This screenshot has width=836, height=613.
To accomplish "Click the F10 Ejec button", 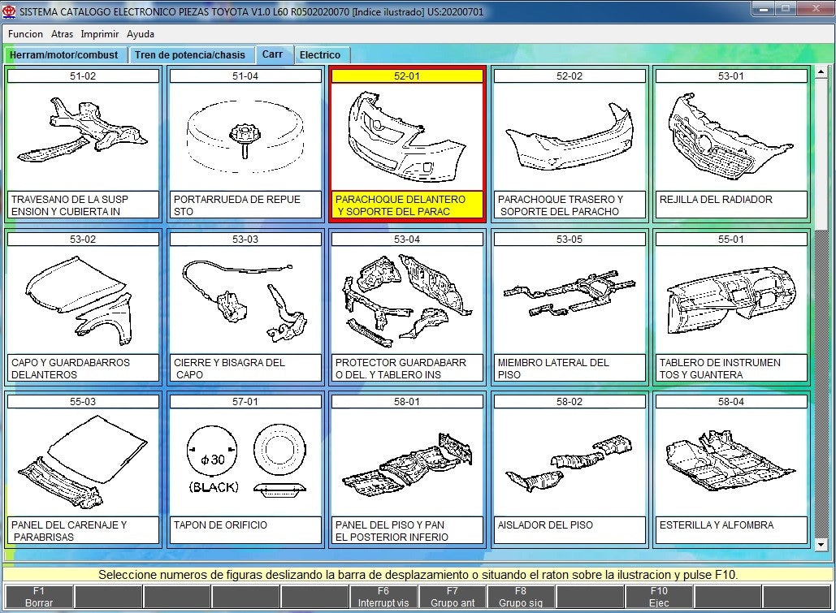I will click(658, 597).
